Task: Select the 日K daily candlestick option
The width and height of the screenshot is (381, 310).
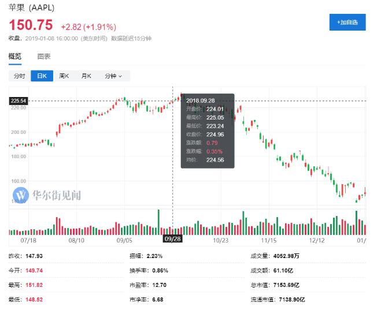Action: (42, 76)
